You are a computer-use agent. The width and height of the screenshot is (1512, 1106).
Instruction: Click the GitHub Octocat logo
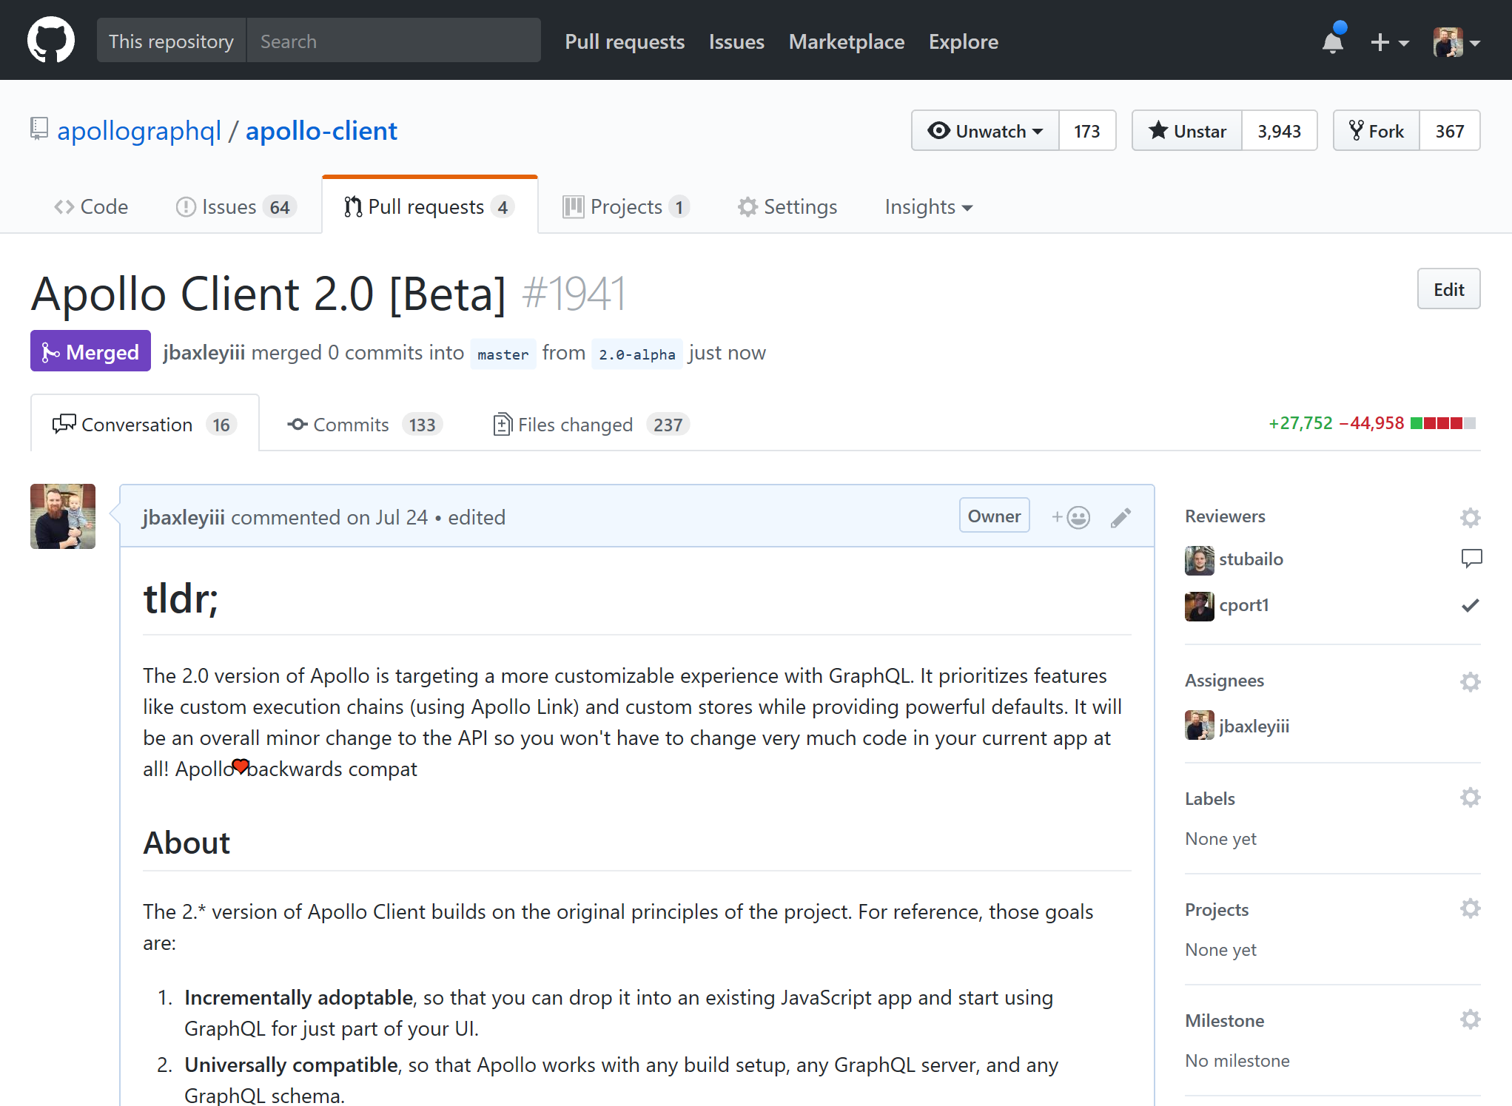(x=50, y=41)
